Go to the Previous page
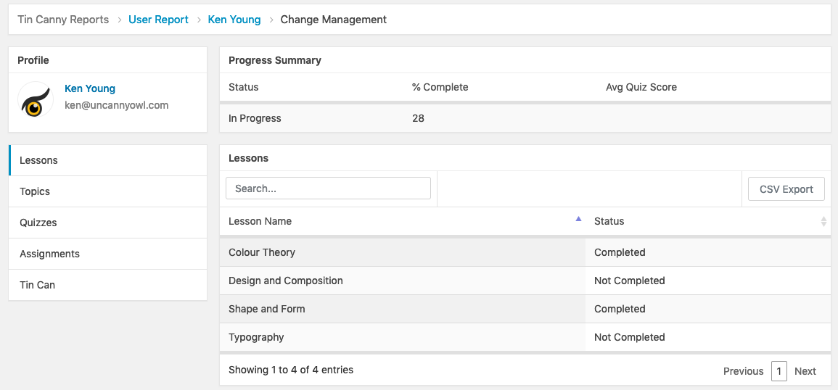 [x=743, y=371]
